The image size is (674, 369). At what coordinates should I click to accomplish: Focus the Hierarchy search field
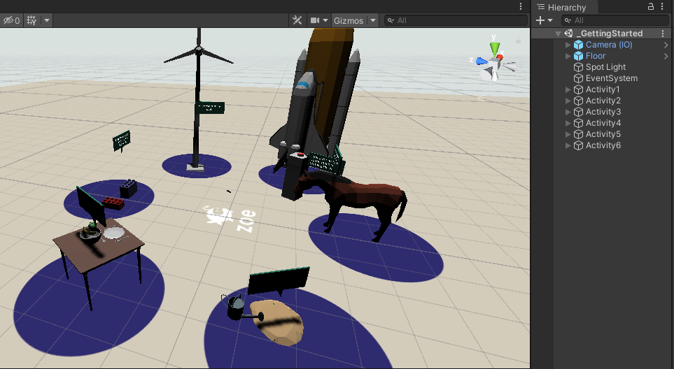click(x=616, y=20)
